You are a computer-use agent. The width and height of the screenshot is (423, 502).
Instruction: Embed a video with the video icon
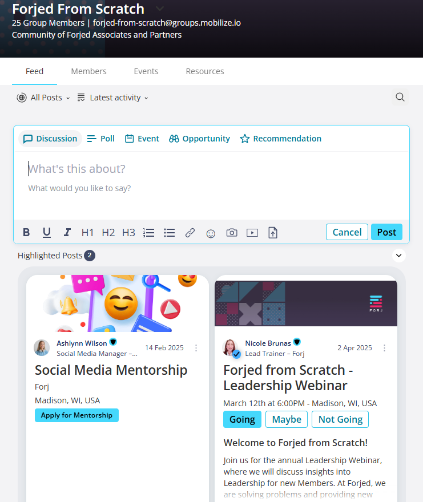click(252, 233)
